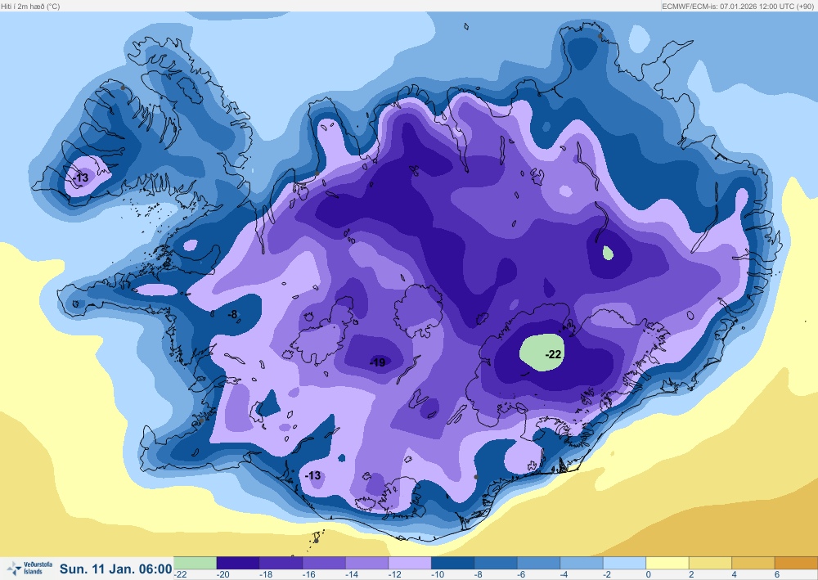Click the light green legend swatch above -22

[x=195, y=563]
